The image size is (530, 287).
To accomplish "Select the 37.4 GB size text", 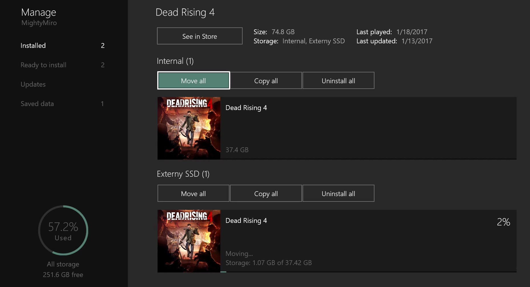I will click(237, 150).
